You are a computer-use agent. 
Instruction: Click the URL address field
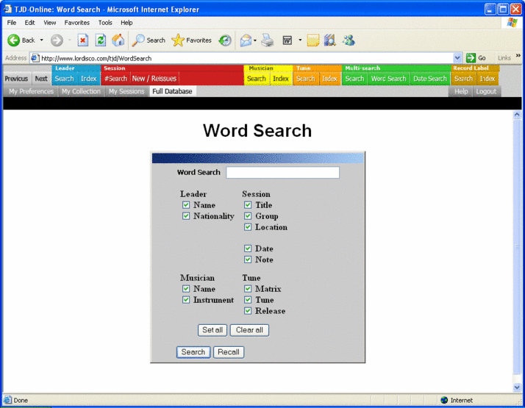pos(246,58)
